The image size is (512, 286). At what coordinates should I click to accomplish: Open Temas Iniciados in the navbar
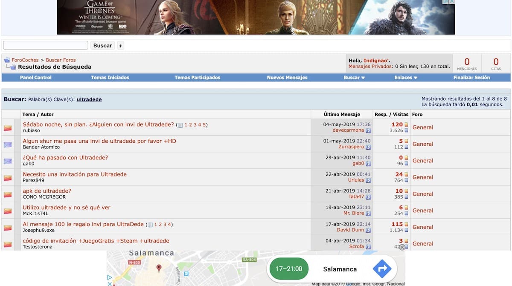point(110,78)
